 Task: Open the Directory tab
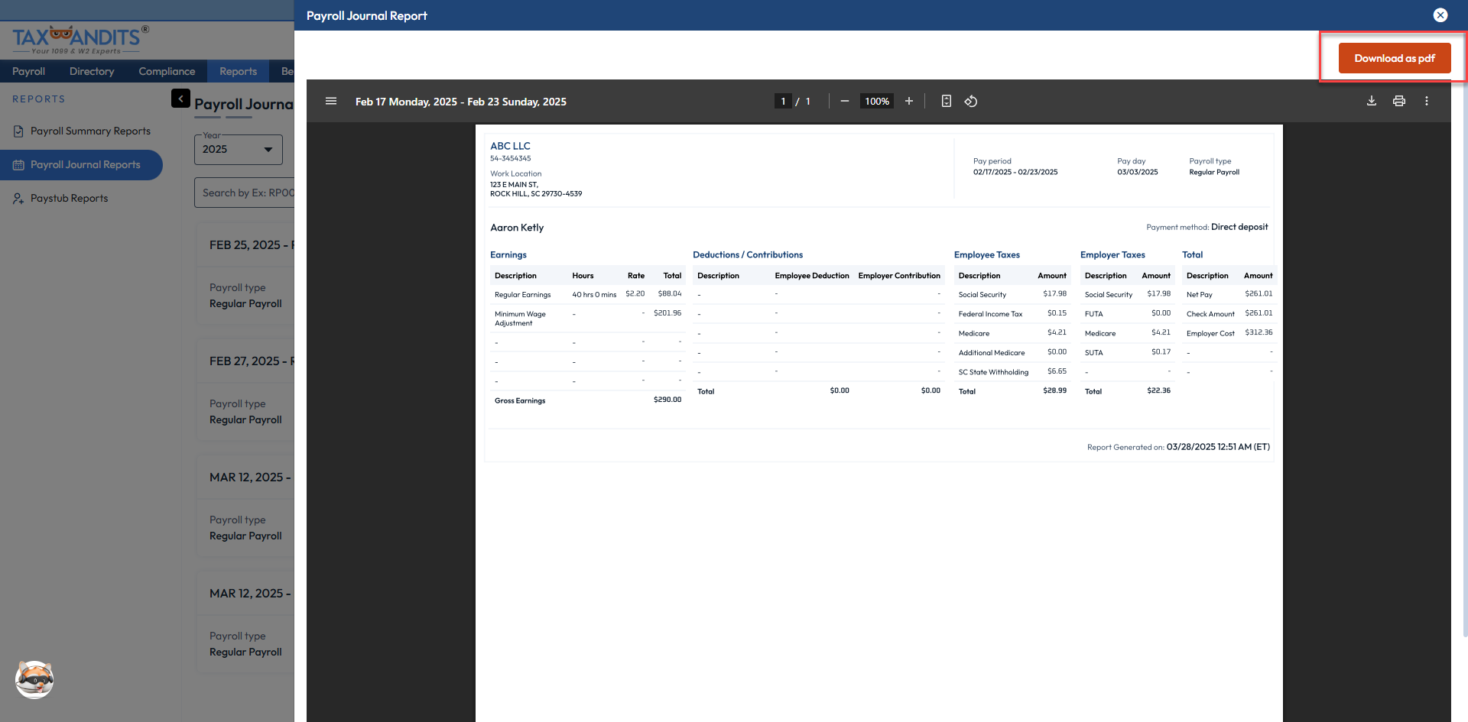[x=92, y=71]
